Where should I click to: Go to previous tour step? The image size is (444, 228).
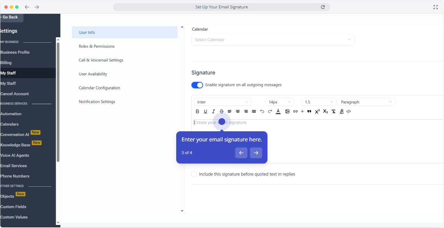241,153
